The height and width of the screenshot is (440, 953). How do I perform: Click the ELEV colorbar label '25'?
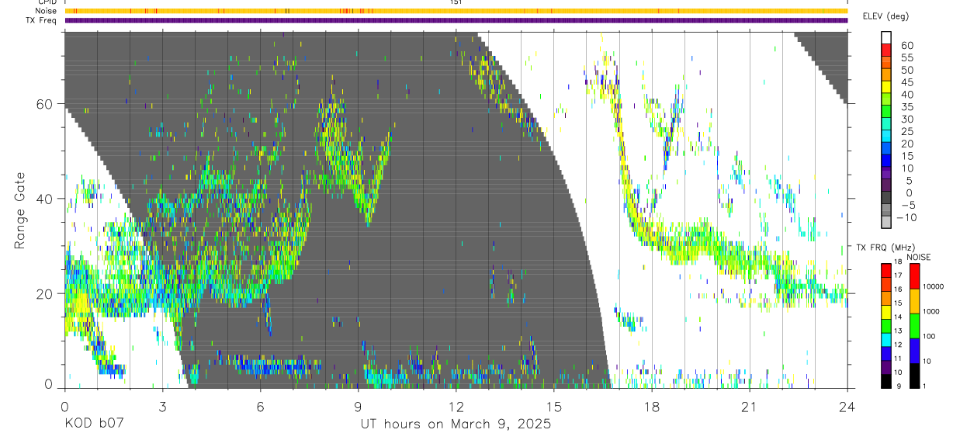pos(906,131)
